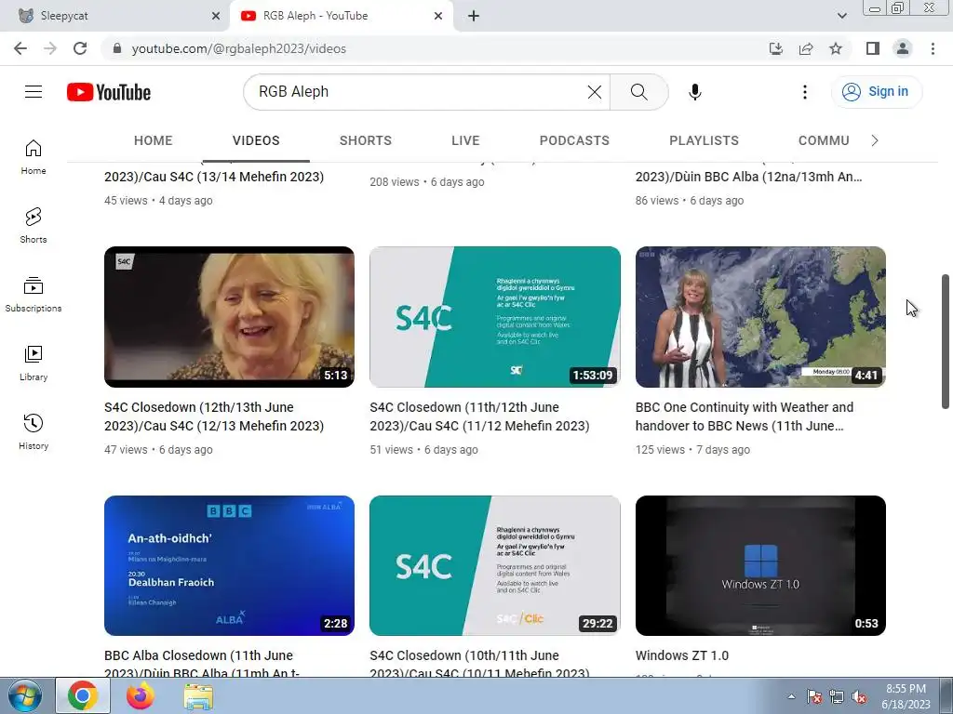Click title S4C Closedown (11th/12th June 2023)
The height and width of the screenshot is (714, 953).
479,416
